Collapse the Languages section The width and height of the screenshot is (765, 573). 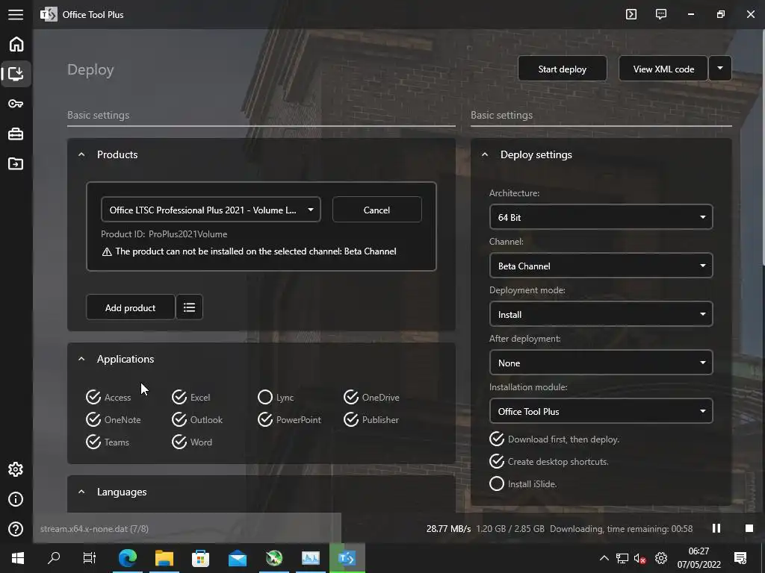[81, 492]
